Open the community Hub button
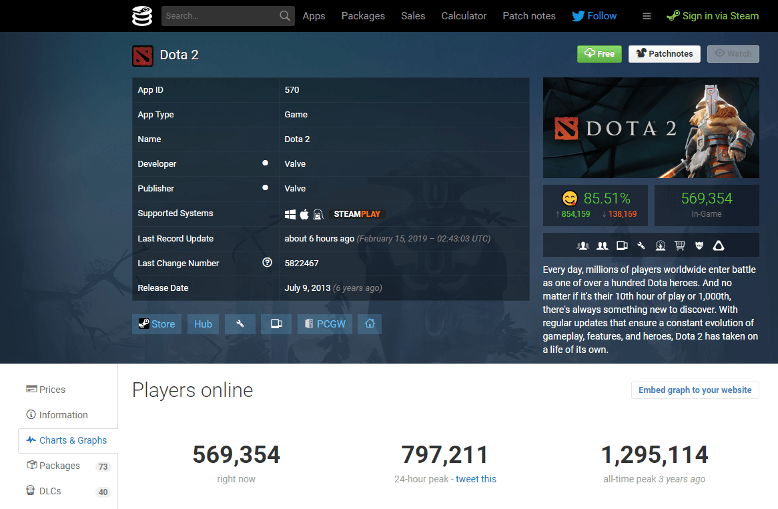The width and height of the screenshot is (778, 509). pyautogui.click(x=203, y=324)
